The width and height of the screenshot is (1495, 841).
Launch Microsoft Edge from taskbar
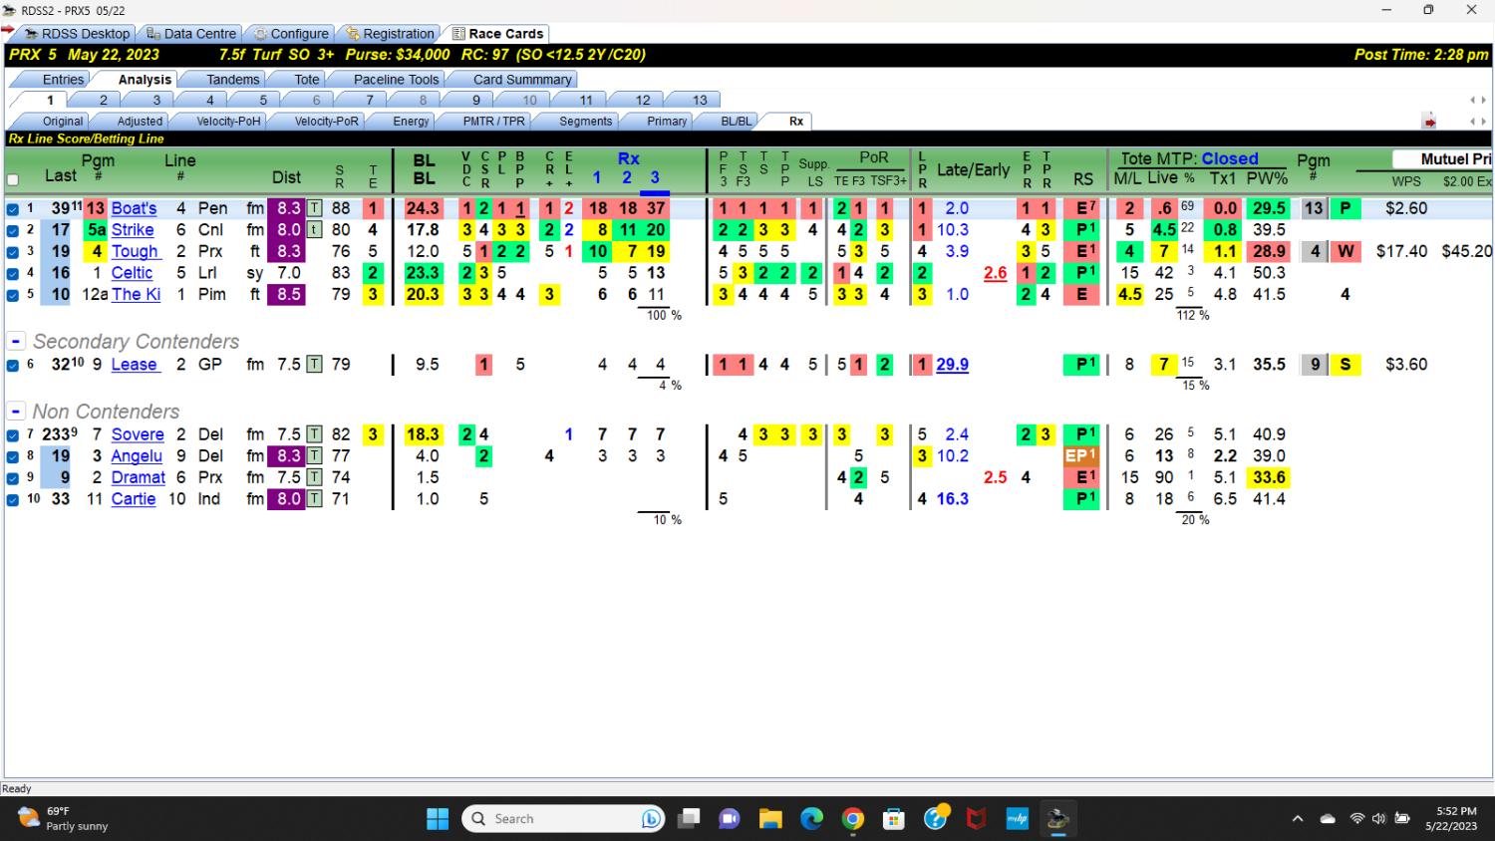(812, 819)
